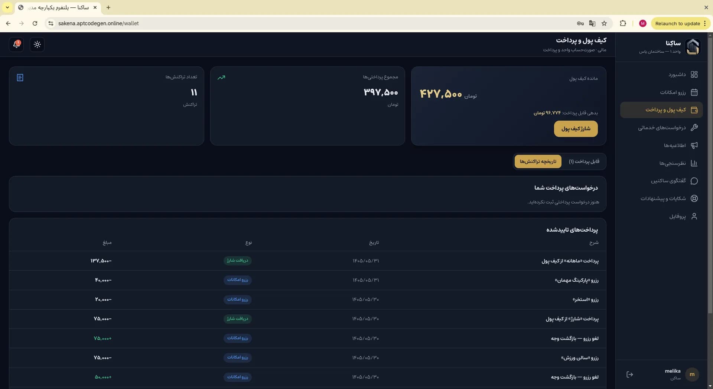Click the chart icon for نظرسنجی‌ها
Screen dimensions: 713x389
click(694, 163)
